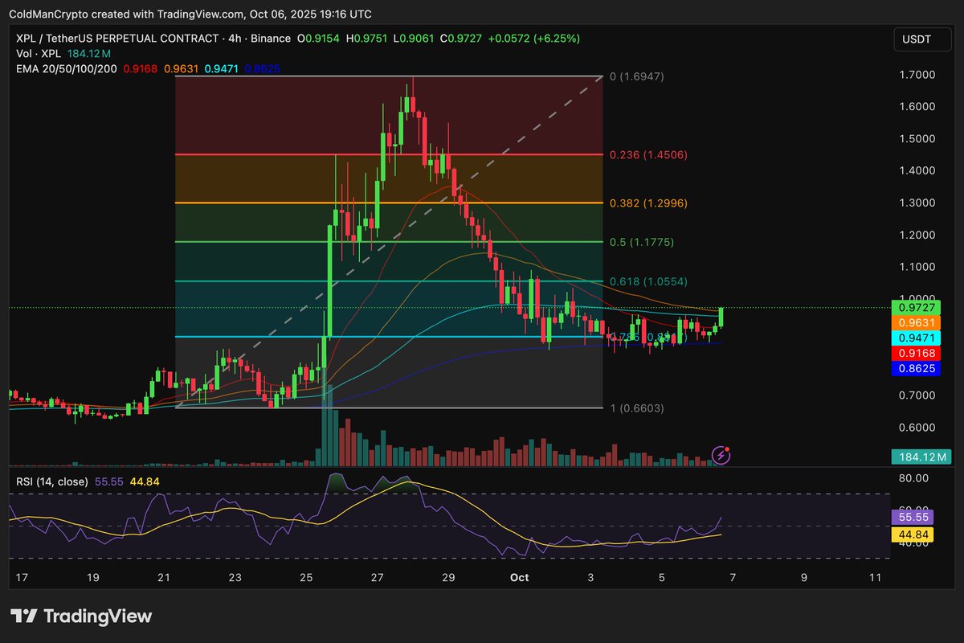Click the teal 184.12M volume value label
The image size is (964, 643).
[920, 456]
